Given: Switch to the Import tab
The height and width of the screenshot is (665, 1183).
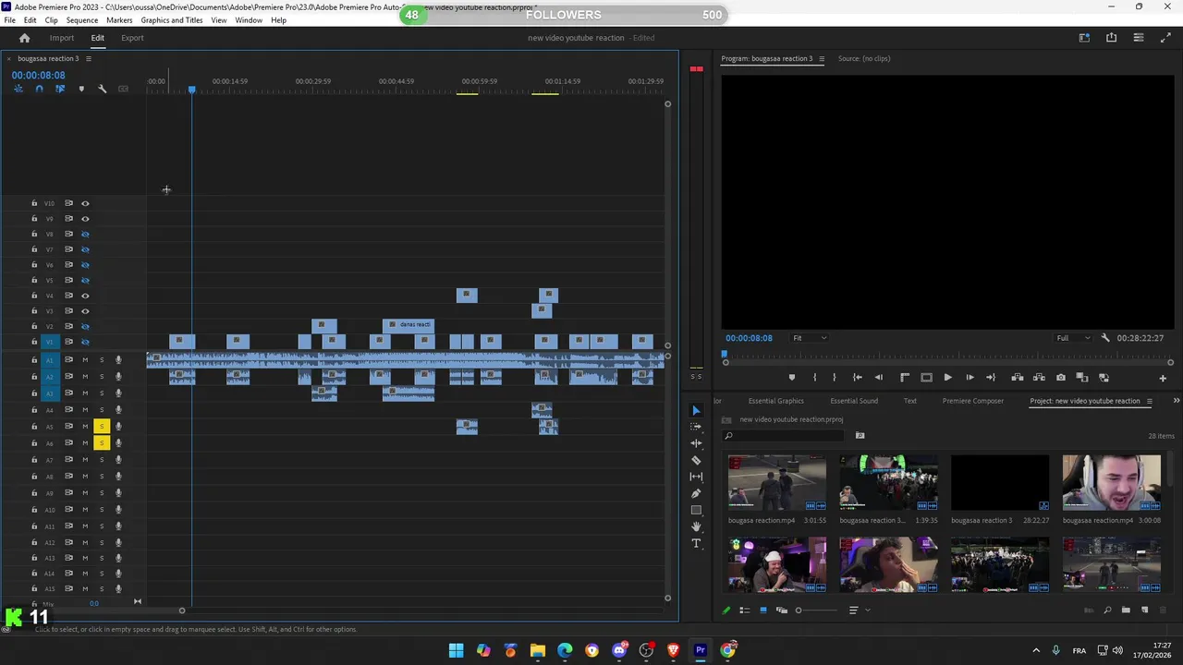Looking at the screenshot, I should tap(62, 38).
